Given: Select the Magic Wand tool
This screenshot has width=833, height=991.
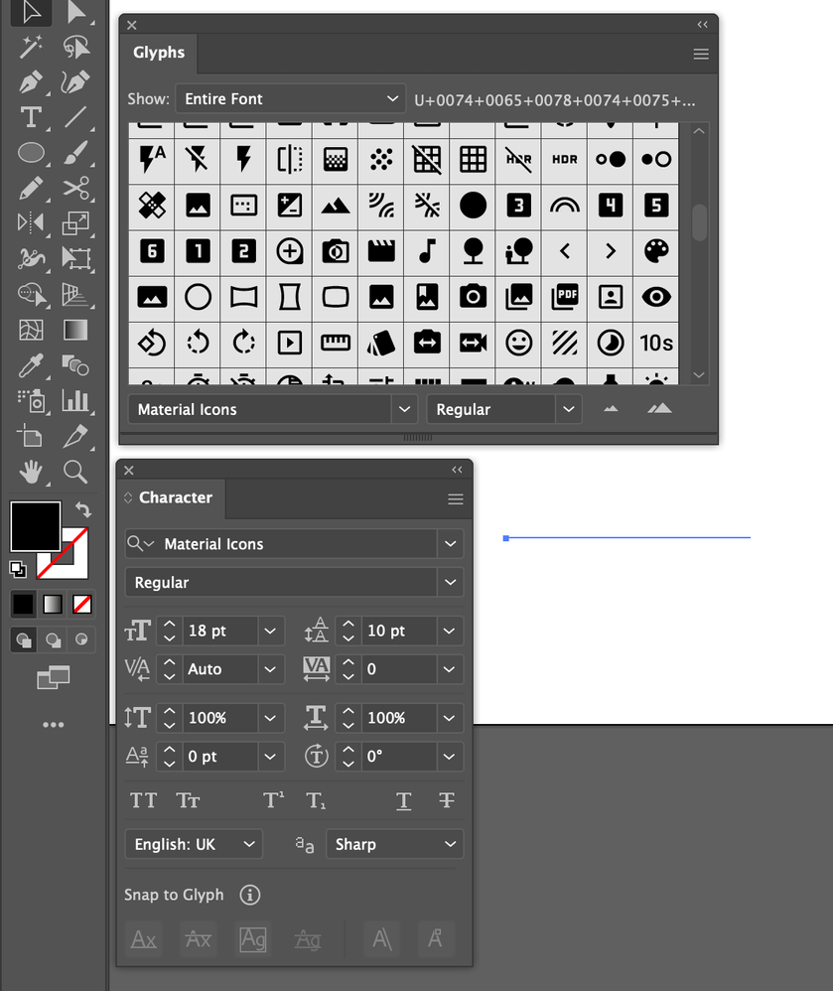Looking at the screenshot, I should pos(31,47).
